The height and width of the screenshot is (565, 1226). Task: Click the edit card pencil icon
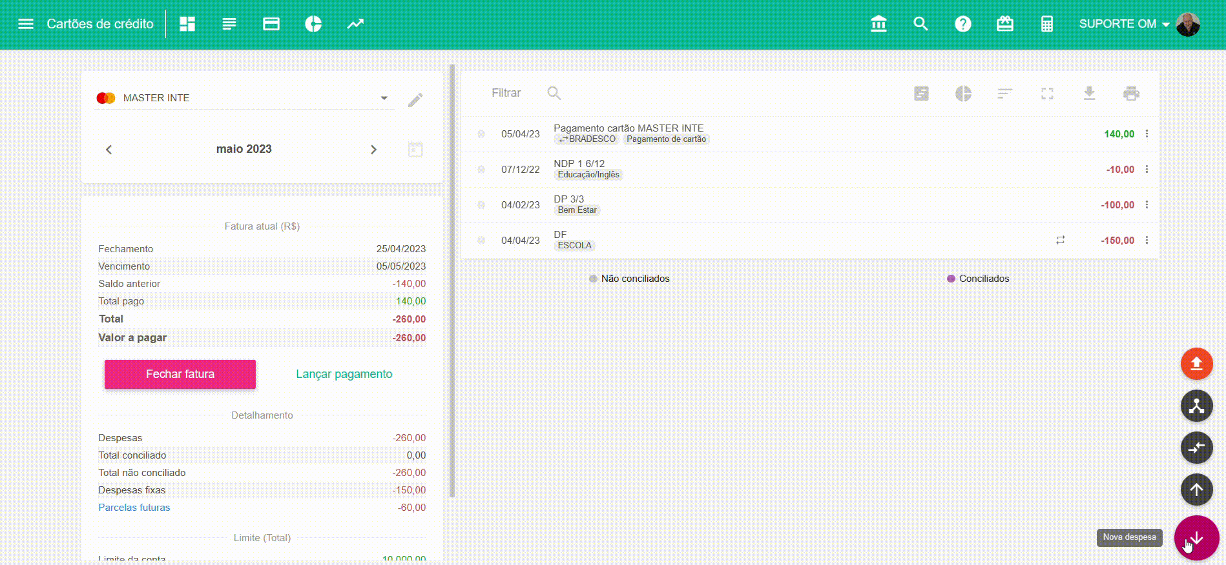coord(415,99)
